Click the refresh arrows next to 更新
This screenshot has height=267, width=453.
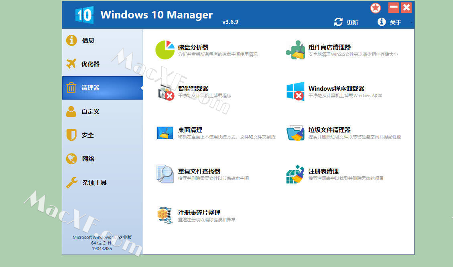[338, 22]
